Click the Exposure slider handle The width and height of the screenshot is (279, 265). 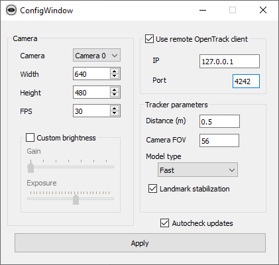76,199
